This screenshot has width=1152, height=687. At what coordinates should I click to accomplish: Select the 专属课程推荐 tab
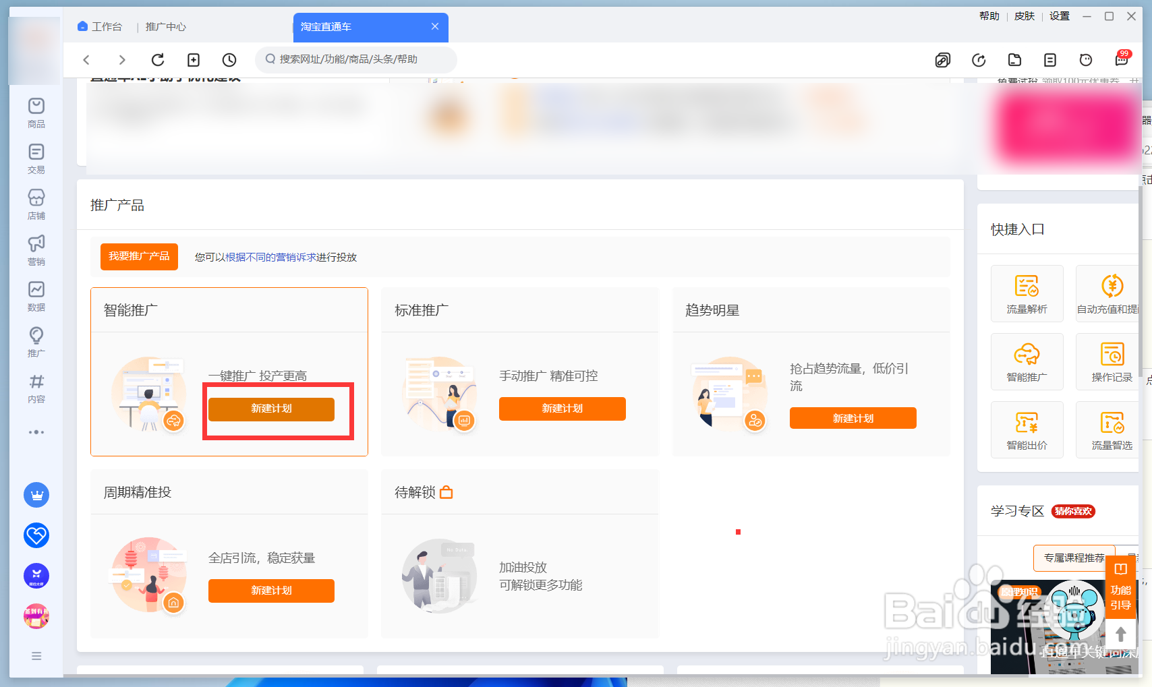1074,558
